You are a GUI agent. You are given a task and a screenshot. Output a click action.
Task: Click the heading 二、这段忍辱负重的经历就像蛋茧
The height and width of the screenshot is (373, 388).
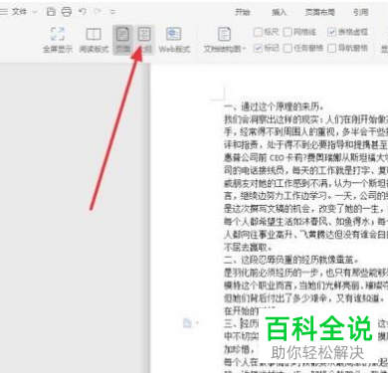[291, 260]
